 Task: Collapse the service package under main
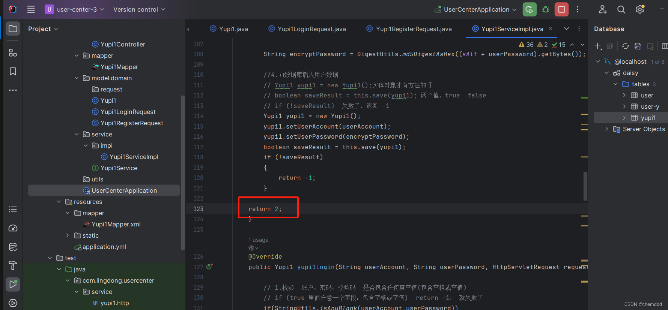77,134
